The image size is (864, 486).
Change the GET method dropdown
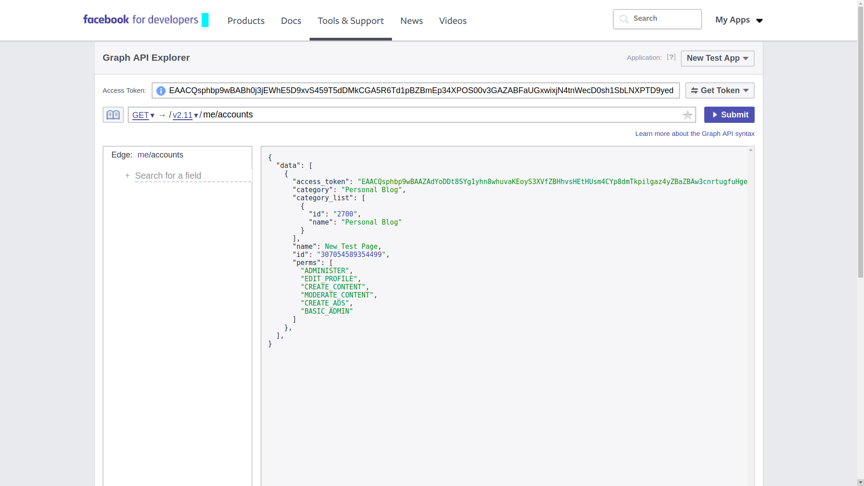143,115
